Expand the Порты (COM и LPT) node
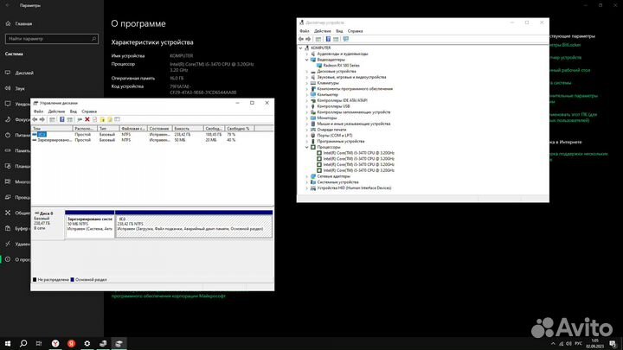Image resolution: width=623 pixels, height=350 pixels. (306, 136)
